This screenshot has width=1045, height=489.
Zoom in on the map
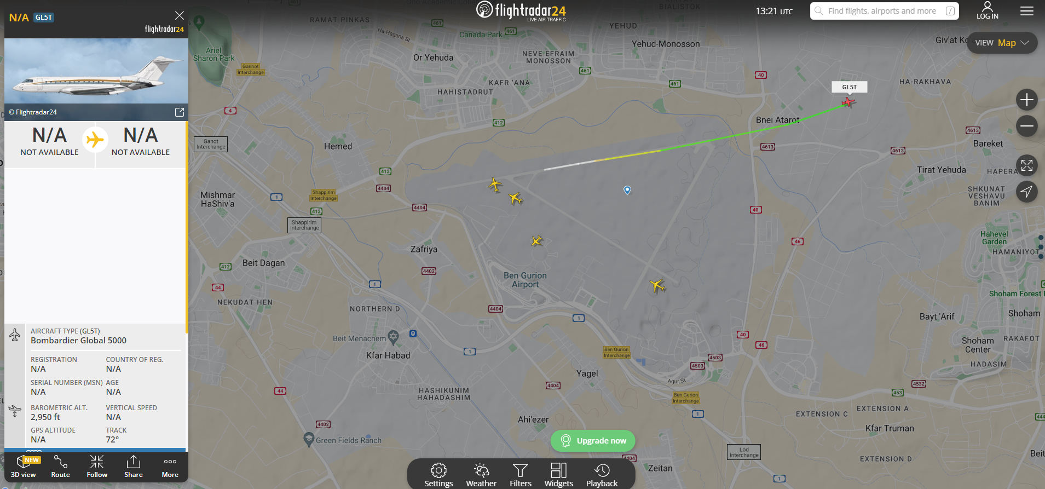1027,100
